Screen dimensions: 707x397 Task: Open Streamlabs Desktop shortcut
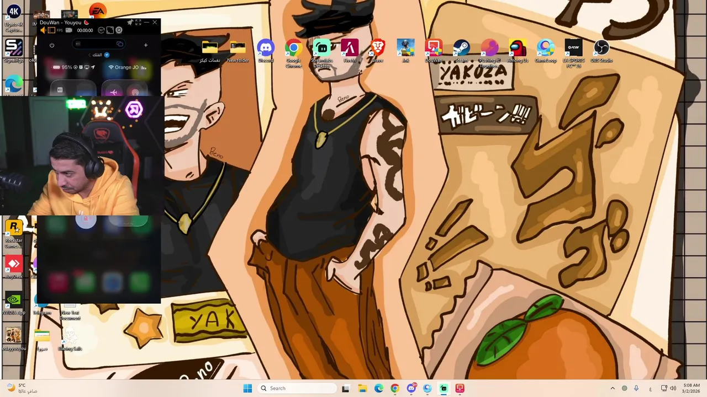coord(321,53)
